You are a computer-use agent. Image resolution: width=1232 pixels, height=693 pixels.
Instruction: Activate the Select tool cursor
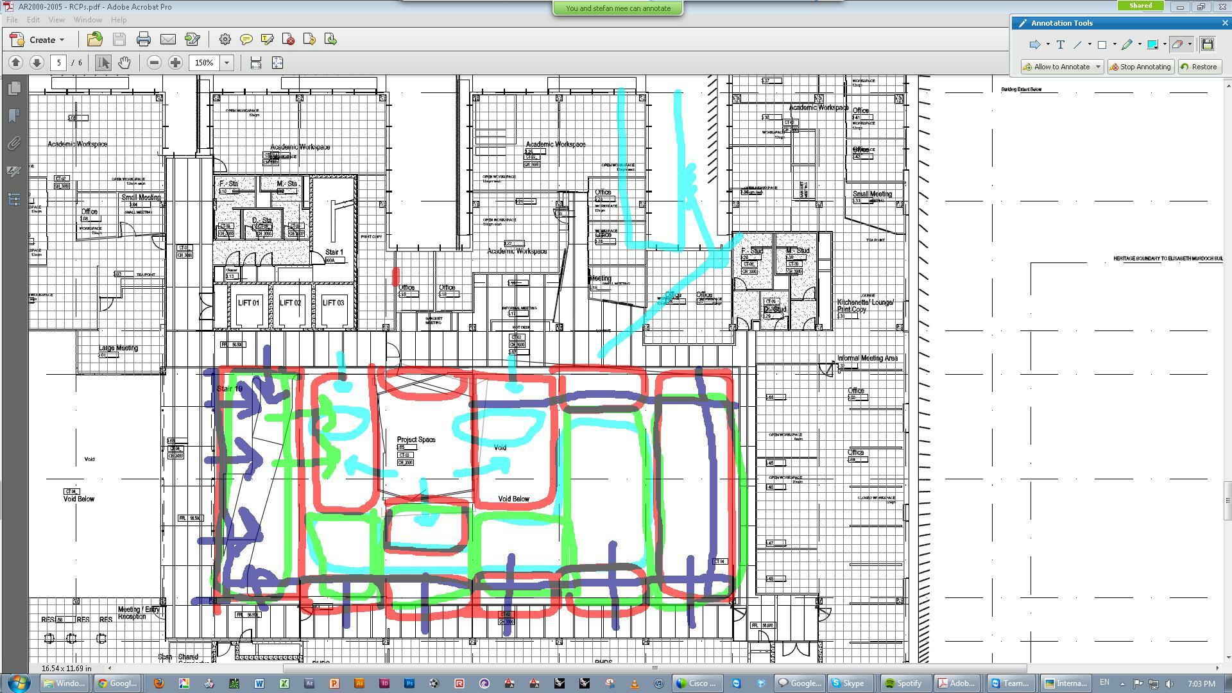tap(103, 62)
